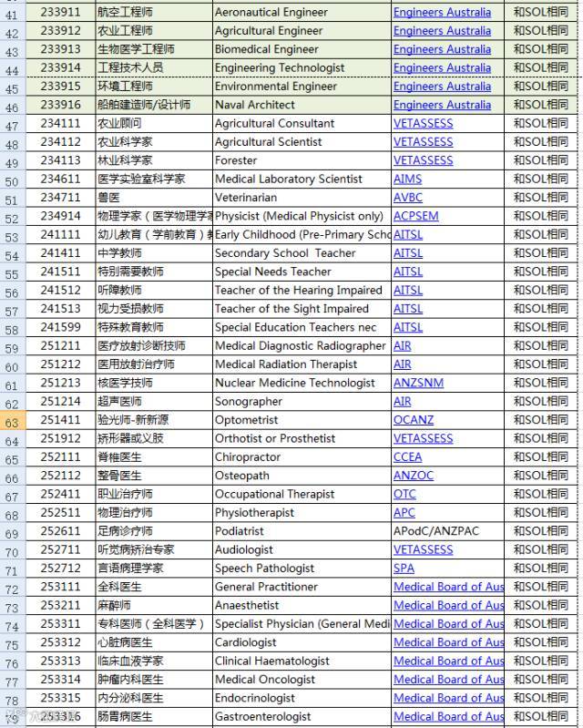This screenshot has height=728, width=583.
Task: Open VETASSESS link in the Audiologist row
Action: coord(423,549)
